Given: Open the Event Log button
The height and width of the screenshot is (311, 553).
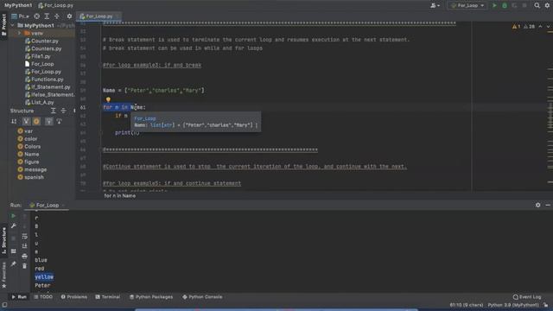Looking at the screenshot, I should (527, 297).
